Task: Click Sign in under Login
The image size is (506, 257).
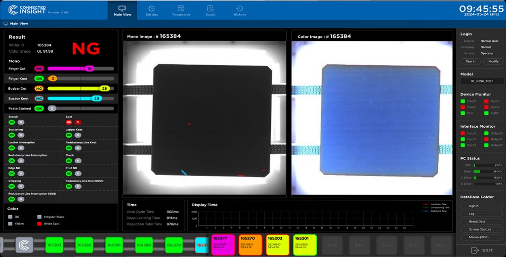Action: 470,61
